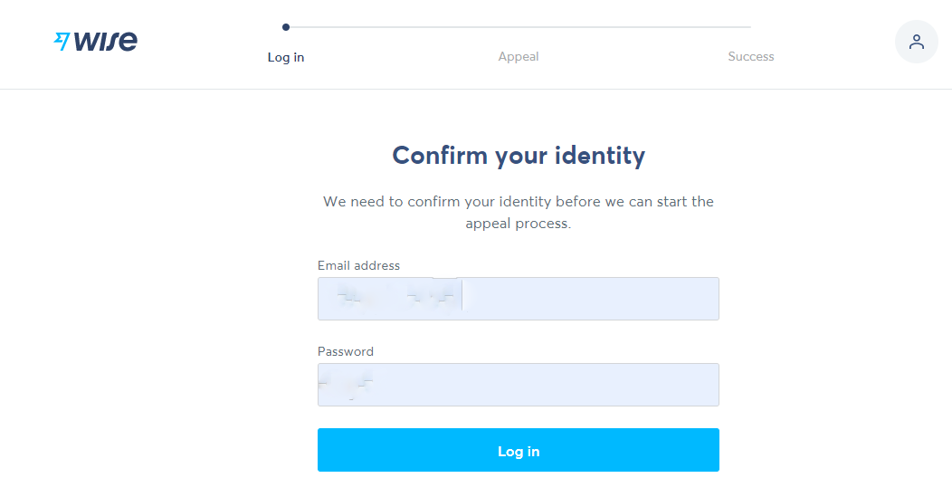The image size is (952, 497).
Task: Open the profile account icon
Action: click(916, 42)
